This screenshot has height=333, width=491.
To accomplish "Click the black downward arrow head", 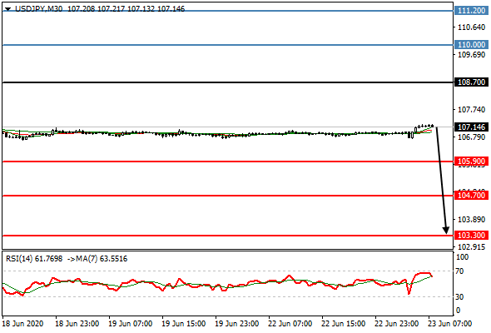I will click(x=446, y=231).
